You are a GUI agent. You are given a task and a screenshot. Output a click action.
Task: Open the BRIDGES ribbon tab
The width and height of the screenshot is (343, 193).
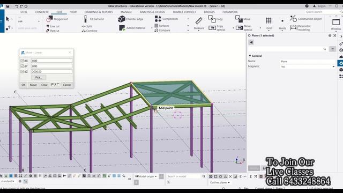[210, 12]
